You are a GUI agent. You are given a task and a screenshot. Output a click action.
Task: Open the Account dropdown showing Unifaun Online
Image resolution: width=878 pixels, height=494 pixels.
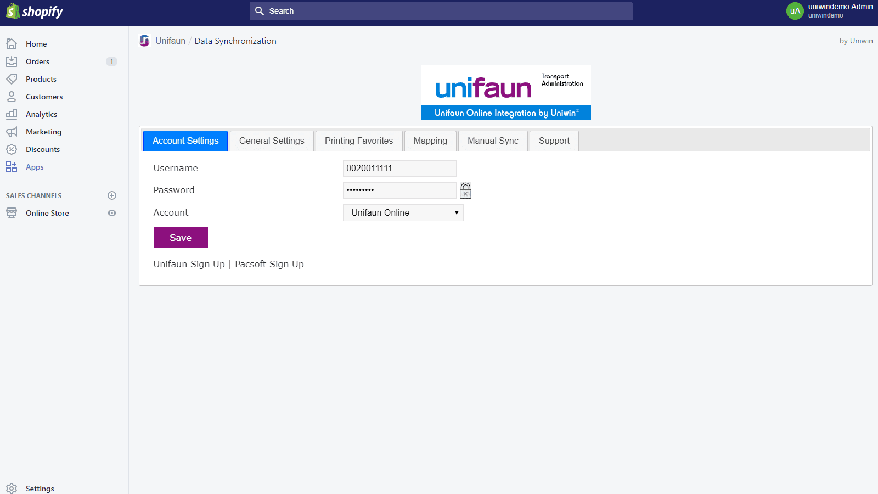point(403,212)
